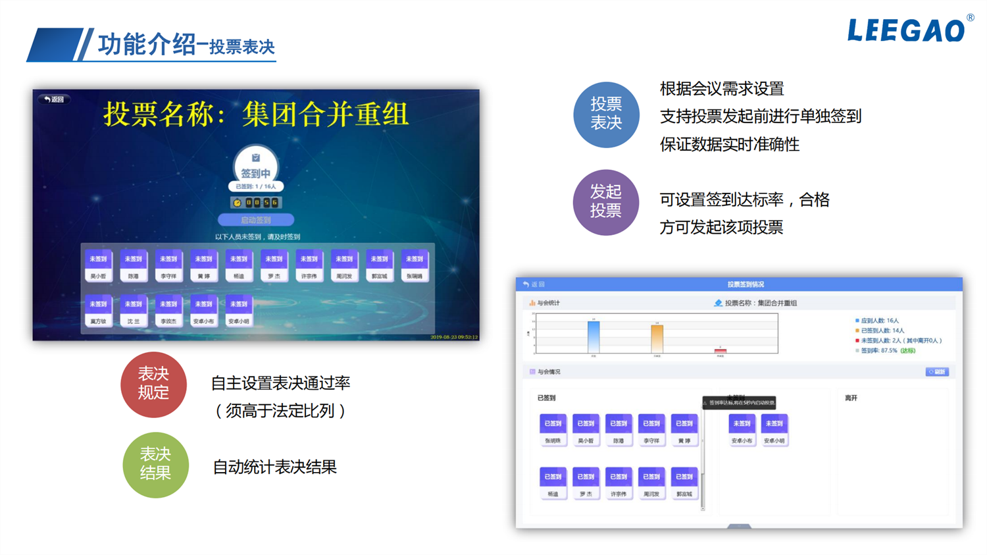This screenshot has height=555, width=987.
Task: Select the 未签到 card for 杨迪
Action: (x=239, y=265)
